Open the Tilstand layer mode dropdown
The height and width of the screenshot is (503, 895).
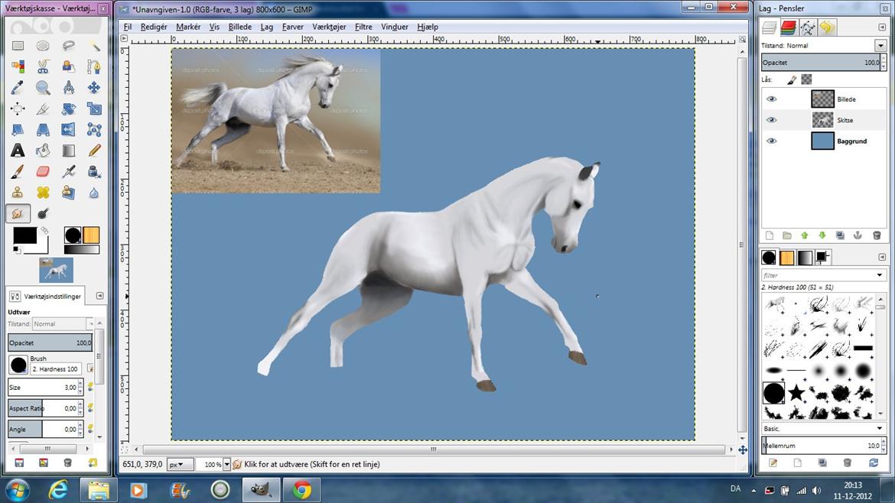pyautogui.click(x=880, y=46)
